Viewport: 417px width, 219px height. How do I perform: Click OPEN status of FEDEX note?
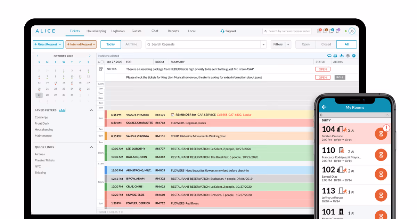pos(323,69)
